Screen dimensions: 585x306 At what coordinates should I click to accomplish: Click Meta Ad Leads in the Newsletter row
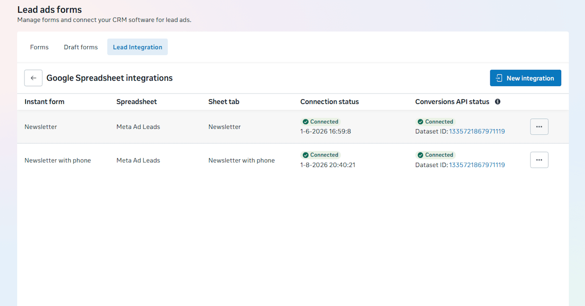138,127
